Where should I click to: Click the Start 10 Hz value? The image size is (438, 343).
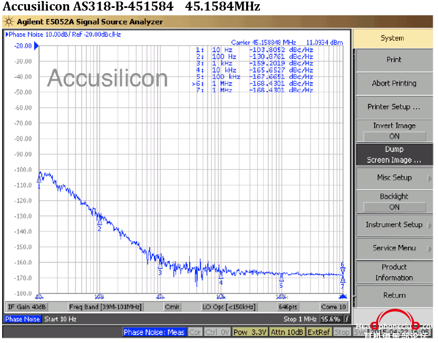60,319
